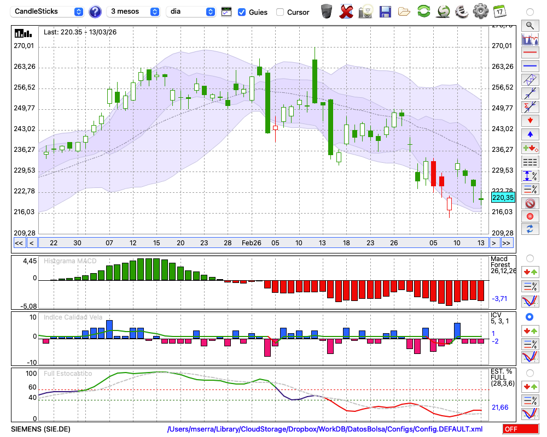Image resolution: width=547 pixels, height=437 pixels.
Task: Click the magnifying glass zoom tool
Action: pos(529,25)
